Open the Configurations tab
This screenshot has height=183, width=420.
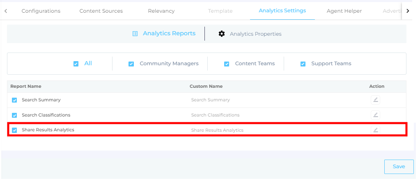coord(41,11)
